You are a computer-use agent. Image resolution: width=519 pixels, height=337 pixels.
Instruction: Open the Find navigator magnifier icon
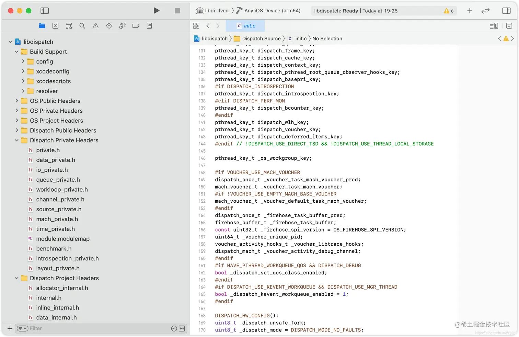82,26
